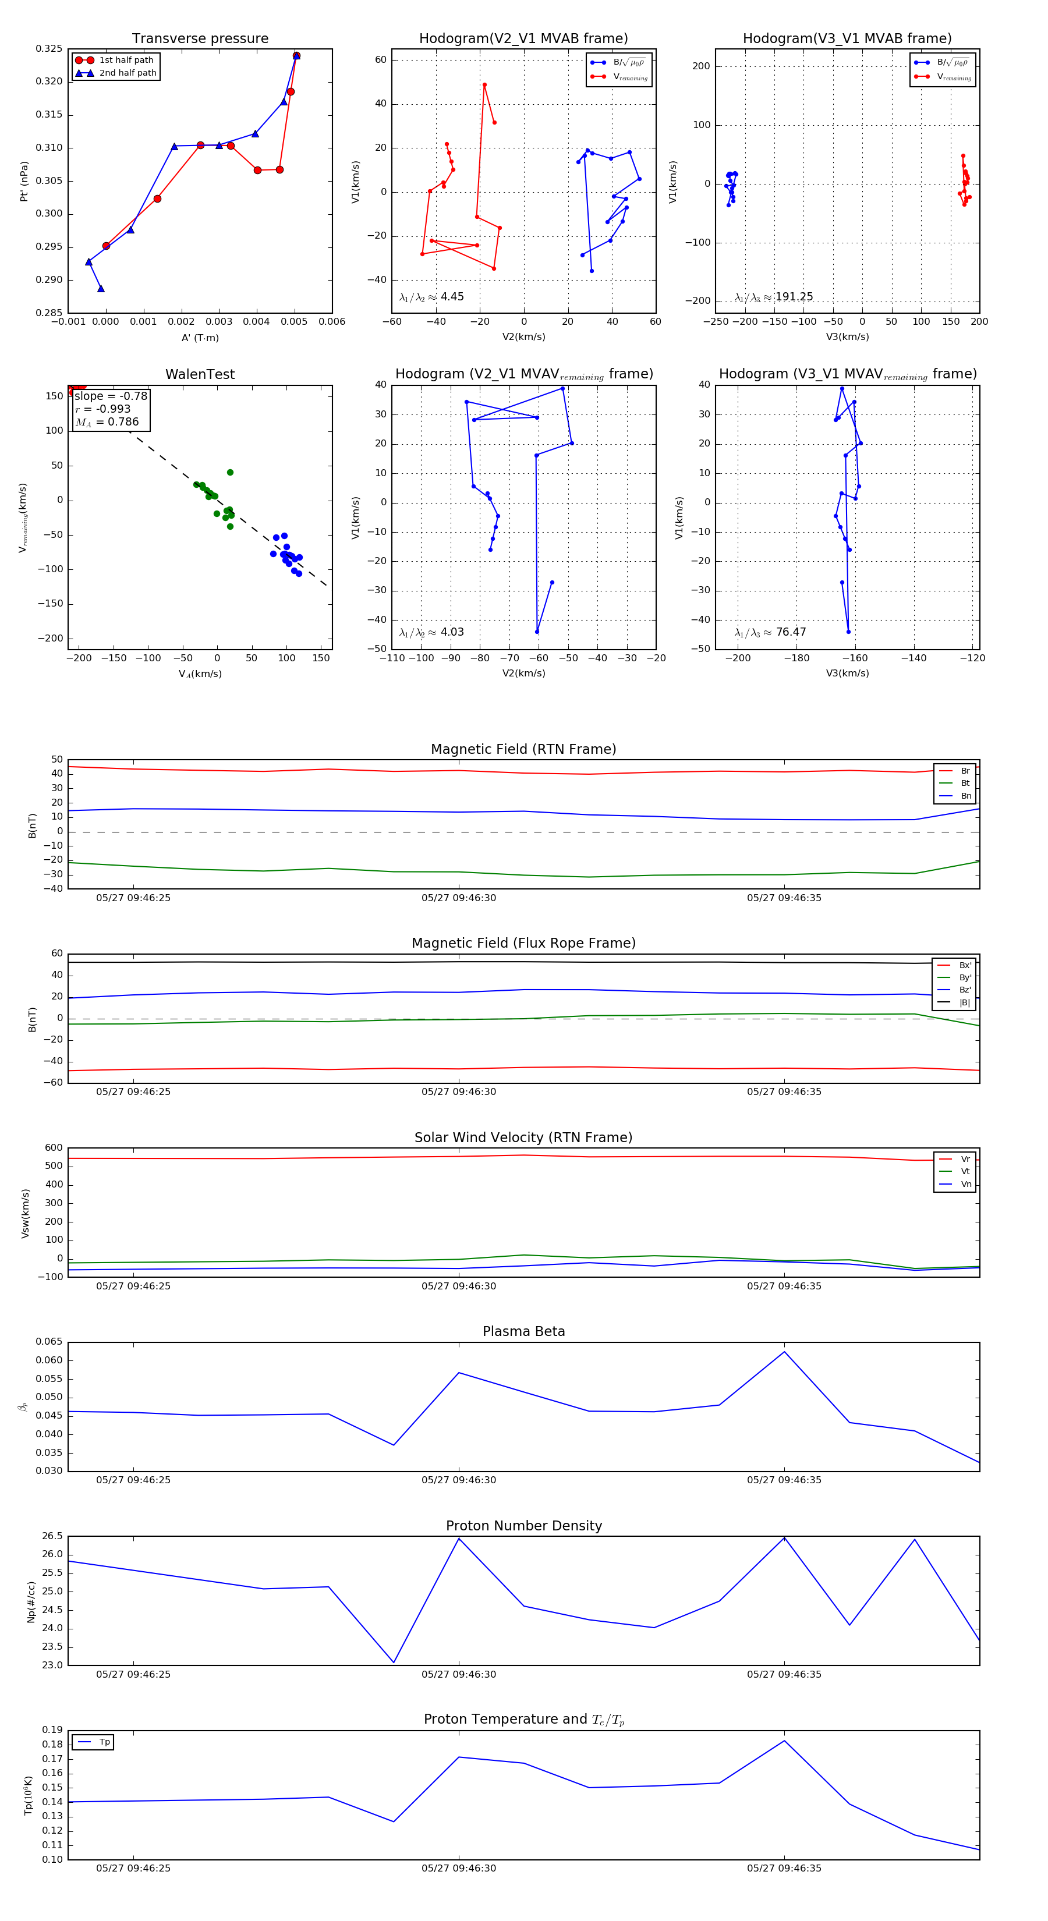
Task: Click the "Hodogram(V3_V1 MVAB frame)" title
Action: tap(847, 39)
